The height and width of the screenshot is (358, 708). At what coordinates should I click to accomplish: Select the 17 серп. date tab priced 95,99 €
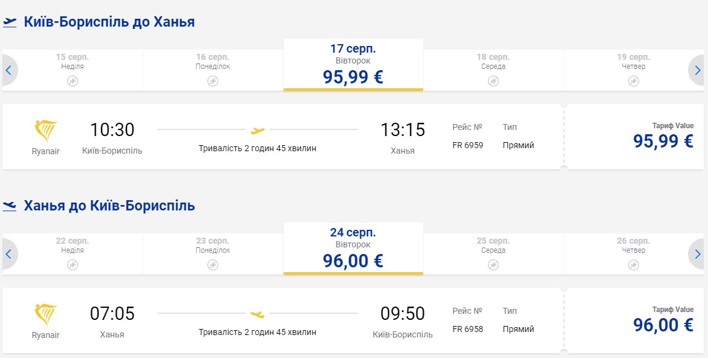tap(353, 65)
